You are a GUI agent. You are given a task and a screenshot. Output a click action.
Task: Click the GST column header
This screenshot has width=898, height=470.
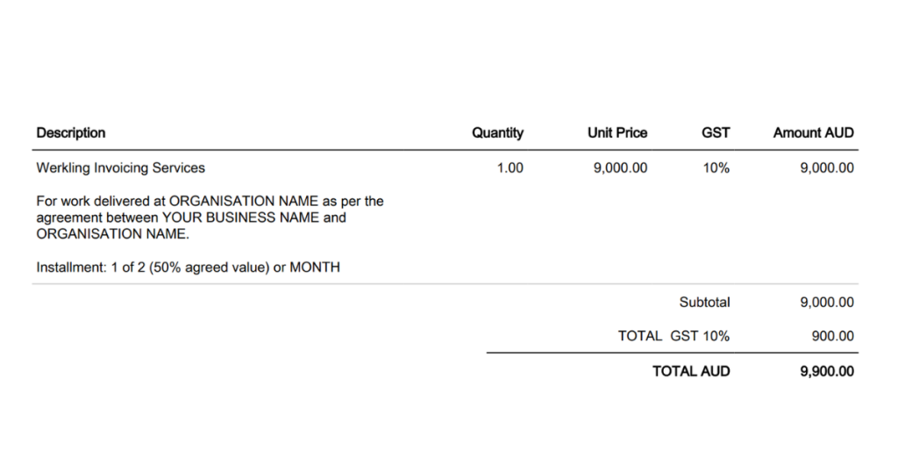716,132
